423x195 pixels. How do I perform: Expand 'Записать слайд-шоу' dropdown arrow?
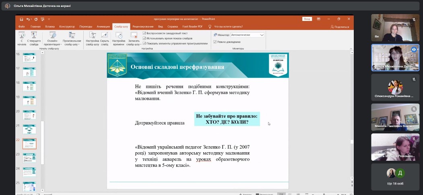140,44
